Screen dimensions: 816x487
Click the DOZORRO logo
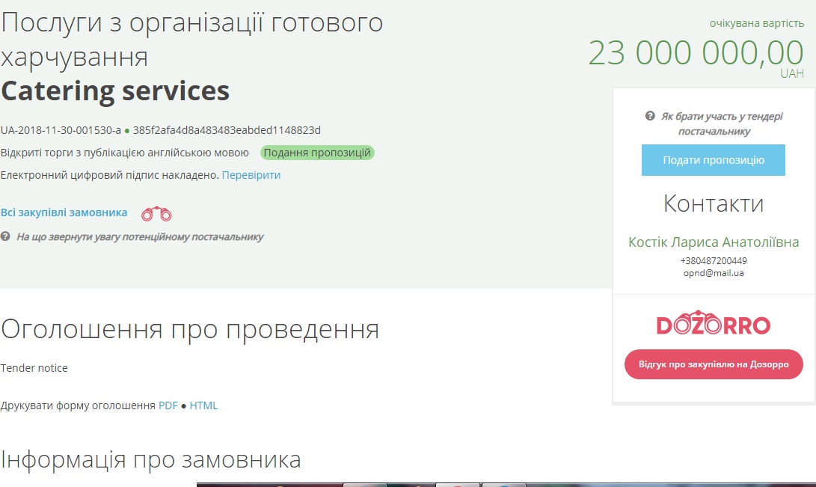pyautogui.click(x=713, y=325)
